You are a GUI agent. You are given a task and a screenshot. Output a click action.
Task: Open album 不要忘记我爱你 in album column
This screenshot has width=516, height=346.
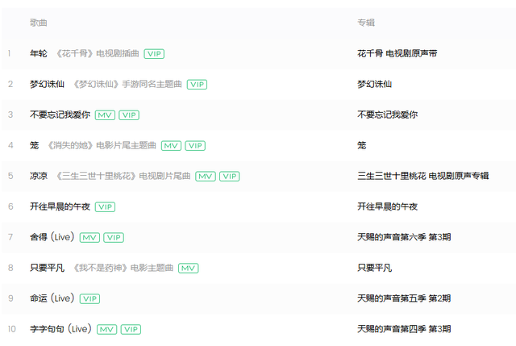[x=387, y=115]
